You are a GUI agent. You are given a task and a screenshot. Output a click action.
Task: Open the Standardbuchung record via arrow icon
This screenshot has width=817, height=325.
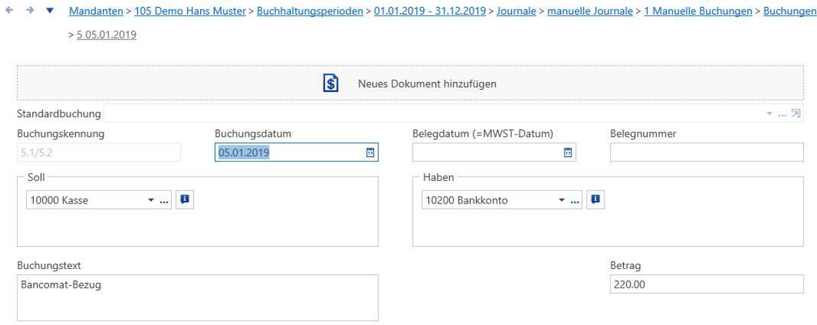pyautogui.click(x=796, y=114)
